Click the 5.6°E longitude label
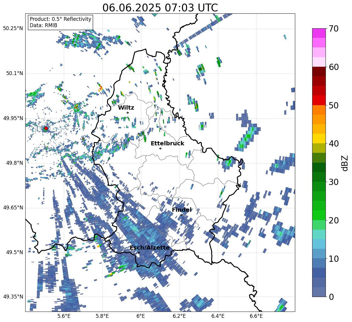The height and width of the screenshot is (322, 352). [64, 316]
